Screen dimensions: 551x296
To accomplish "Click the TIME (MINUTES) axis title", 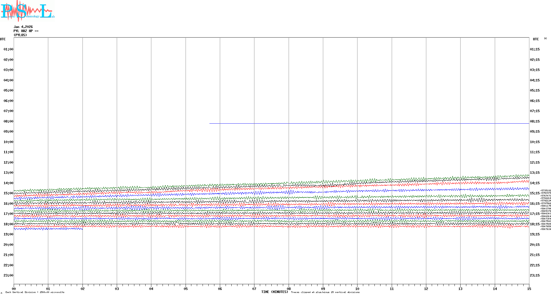I will (274, 292).
